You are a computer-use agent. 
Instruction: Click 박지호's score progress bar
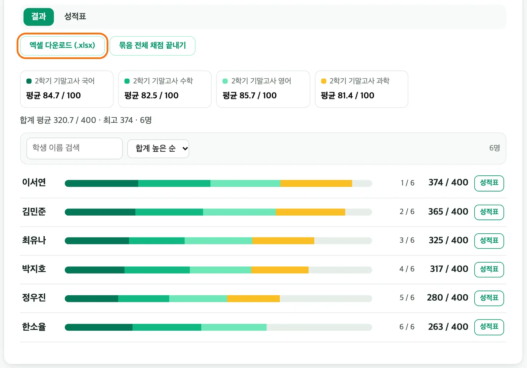(x=218, y=270)
